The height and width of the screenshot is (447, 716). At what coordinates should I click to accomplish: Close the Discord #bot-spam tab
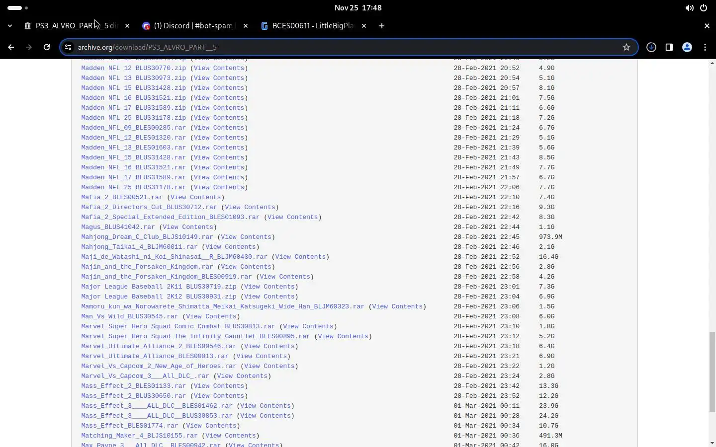[246, 26]
